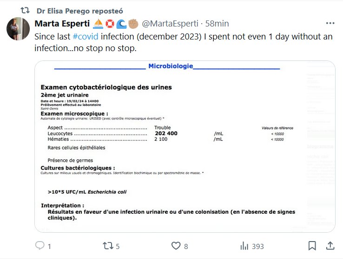Click the repost indicator icon above the tweet
Image resolution: width=343 pixels, height=262 pixels.
[26, 11]
